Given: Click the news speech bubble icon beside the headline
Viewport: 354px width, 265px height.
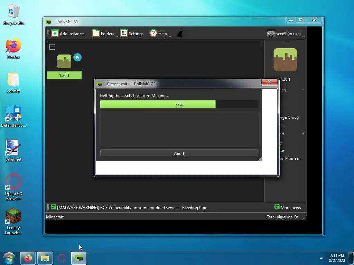Looking at the screenshot, I should (54, 207).
